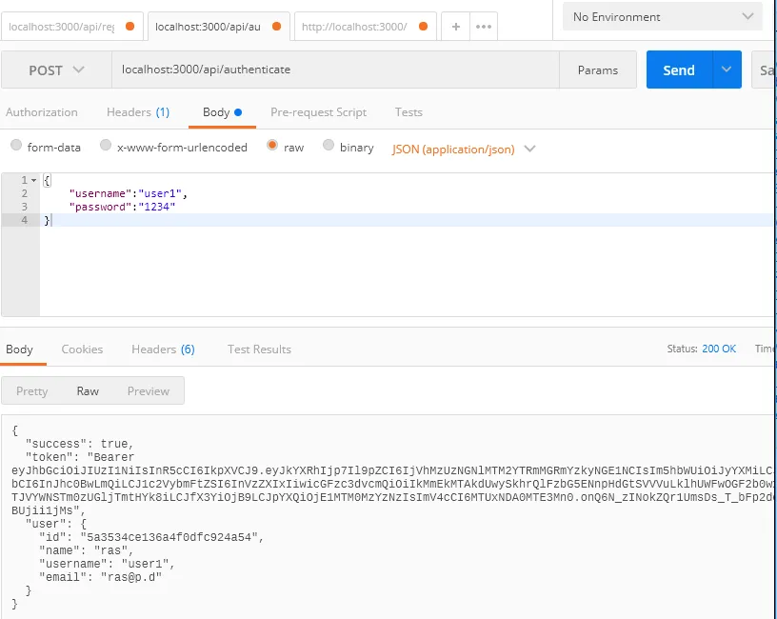Open the tab options ellipsis menu
This screenshot has width=777, height=619.
(484, 27)
